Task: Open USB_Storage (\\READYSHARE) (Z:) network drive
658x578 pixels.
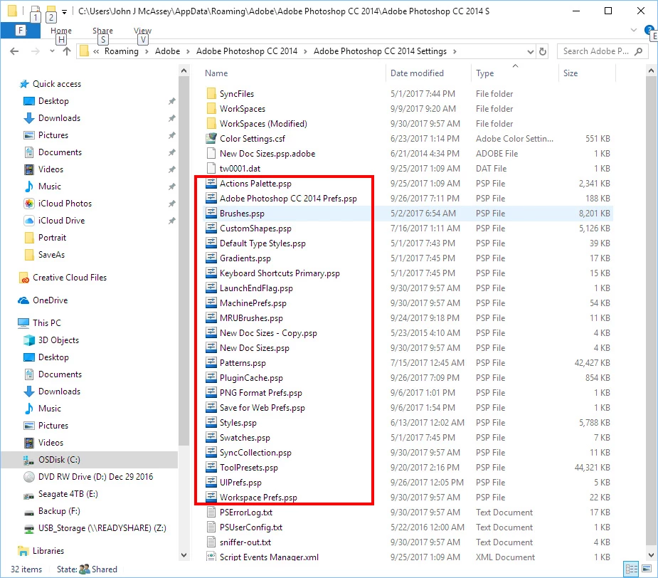Action: 102,528
